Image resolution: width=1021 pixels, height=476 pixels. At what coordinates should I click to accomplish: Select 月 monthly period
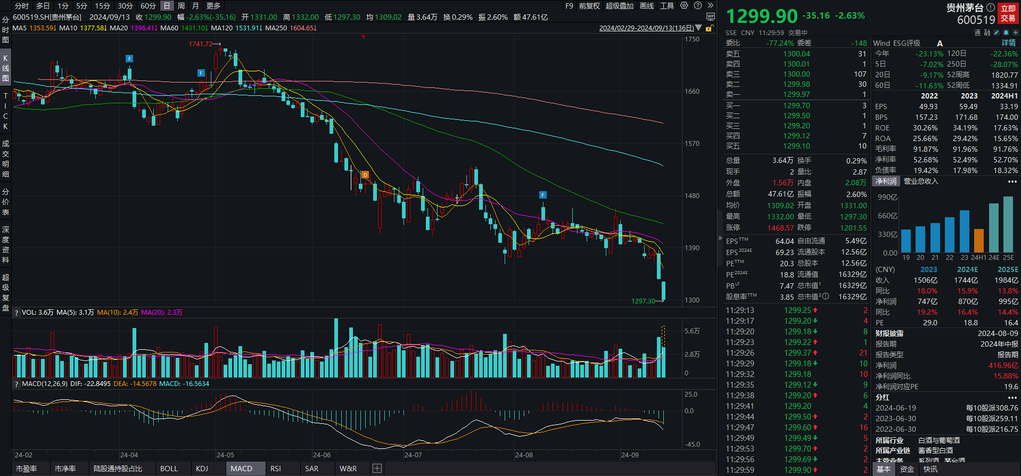tap(195, 6)
